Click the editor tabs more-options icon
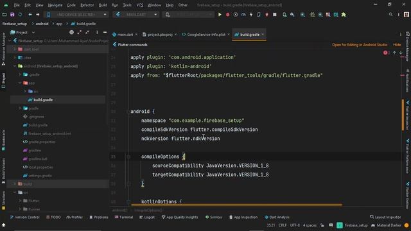 401,34
